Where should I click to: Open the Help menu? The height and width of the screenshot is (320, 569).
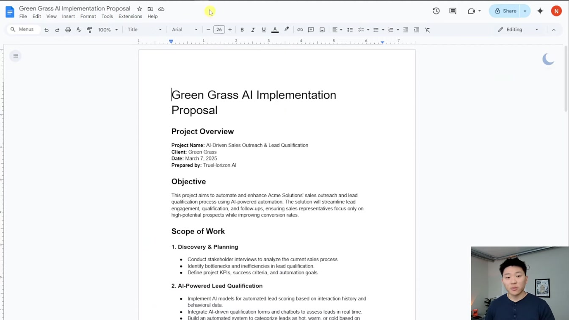(152, 17)
